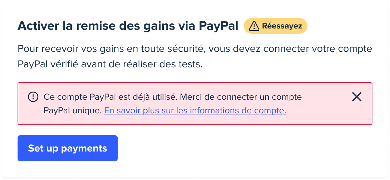Click the white space beside Set up payments
The width and height of the screenshot is (390, 180).
[244, 148]
